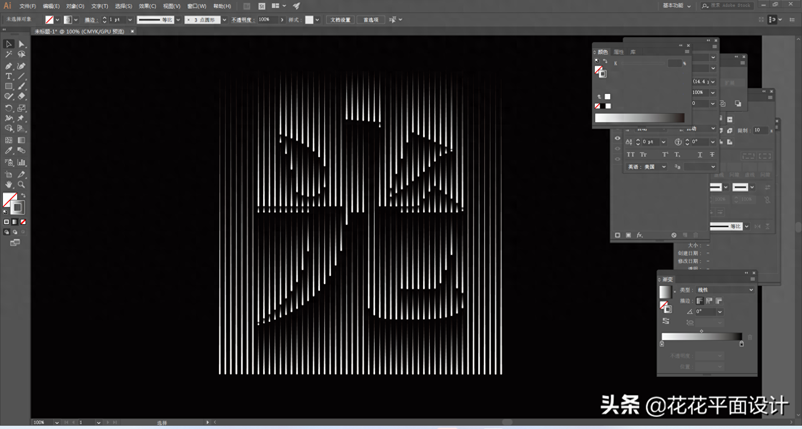Viewport: 802px width, 429px height.
Task: Open the 基本功能 workspace switcher
Action: pyautogui.click(x=677, y=6)
